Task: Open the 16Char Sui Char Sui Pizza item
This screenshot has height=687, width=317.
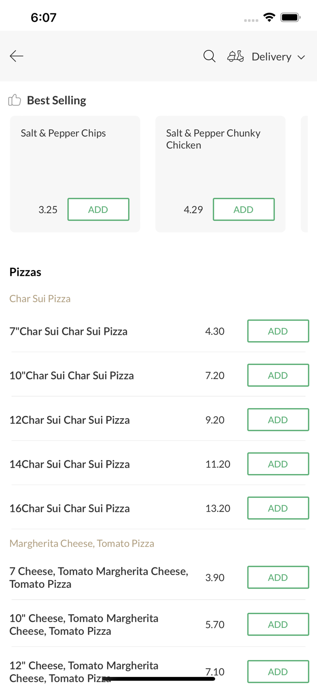Action: (70, 508)
